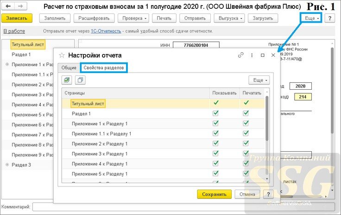Select Раздел 1 in left tree

(21, 55)
